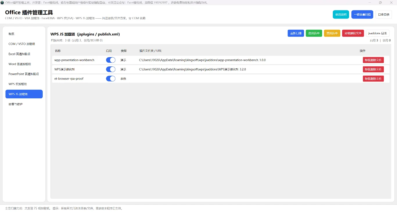The image size is (397, 212).
Task: Click the 演示 type cell for WPS演示催化剂
Action: [x=123, y=69]
